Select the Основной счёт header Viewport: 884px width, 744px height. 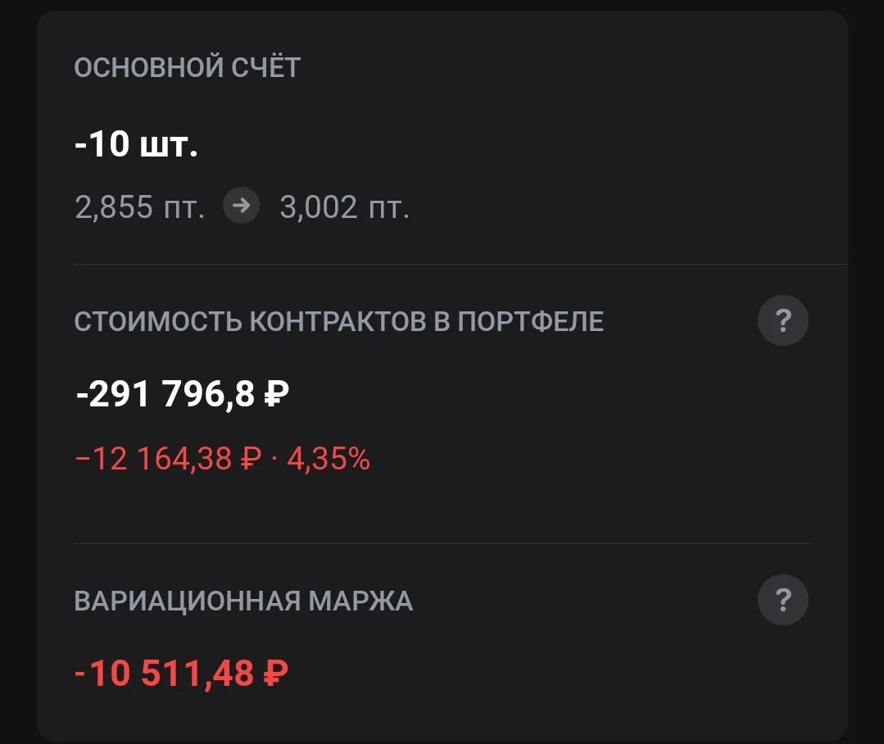tap(187, 66)
